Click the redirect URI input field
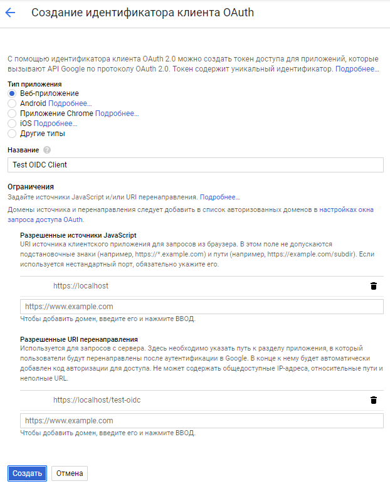The width and height of the screenshot is (390, 486). tap(201, 421)
